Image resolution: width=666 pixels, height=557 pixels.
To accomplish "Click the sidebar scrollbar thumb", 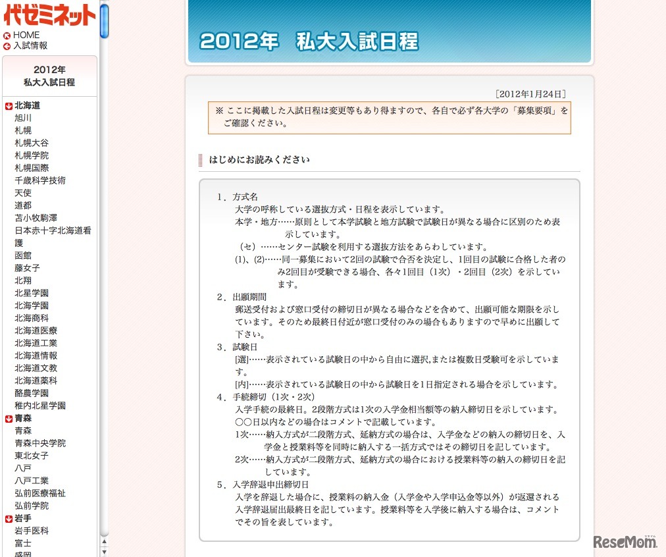I will pos(104,20).
